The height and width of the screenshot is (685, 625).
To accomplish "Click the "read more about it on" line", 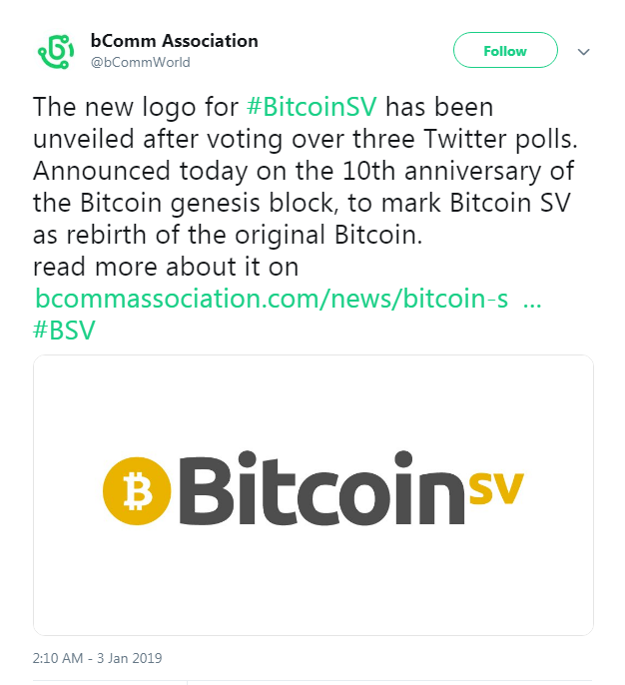I will pos(166,267).
